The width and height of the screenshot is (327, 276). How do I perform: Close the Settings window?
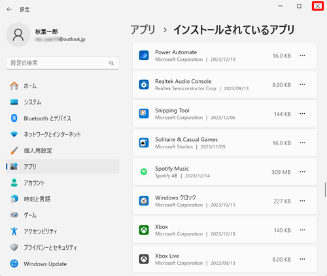[318, 6]
